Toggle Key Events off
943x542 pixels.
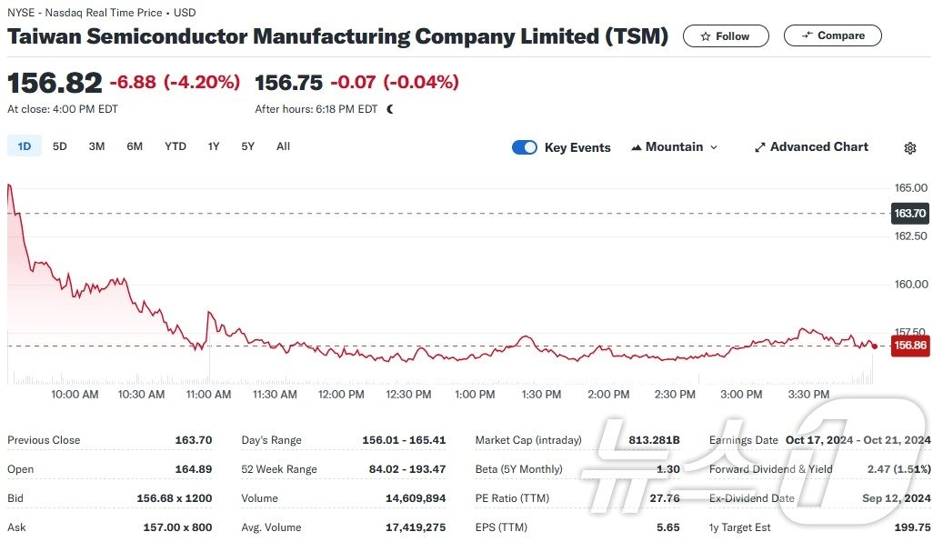click(x=525, y=146)
